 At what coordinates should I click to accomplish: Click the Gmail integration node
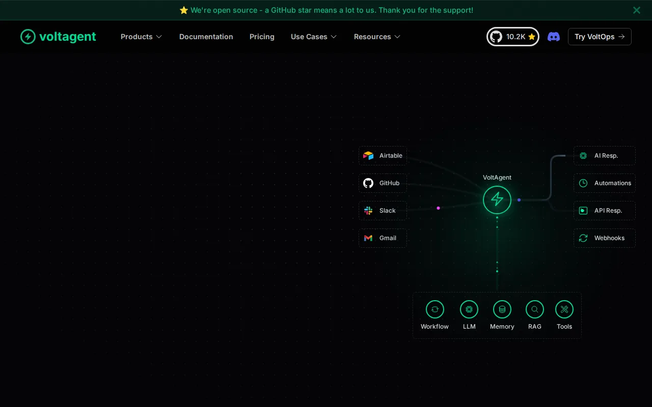383,238
